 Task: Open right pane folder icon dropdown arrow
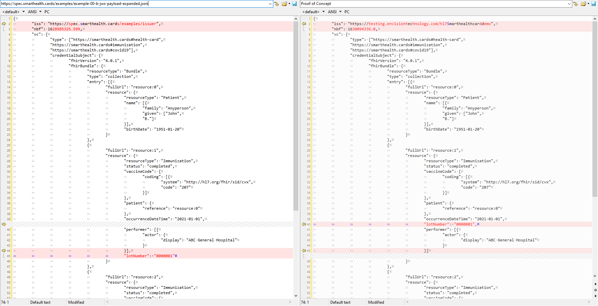tap(588, 4)
